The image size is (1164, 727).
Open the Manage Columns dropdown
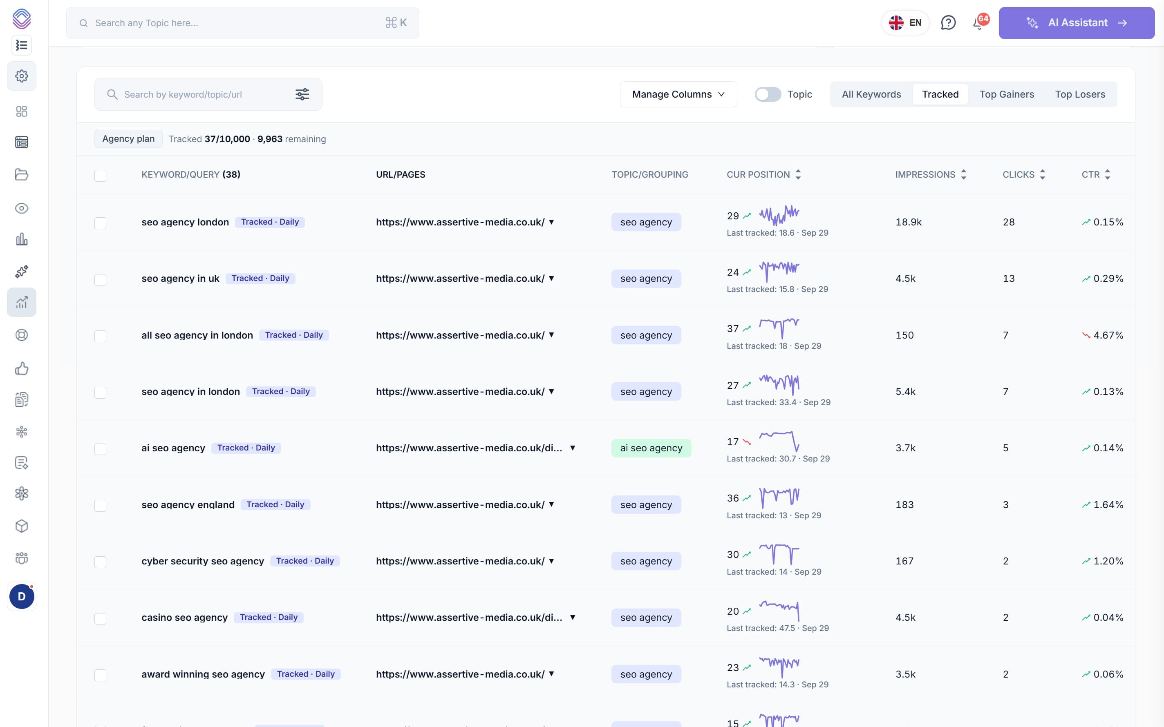coord(678,94)
